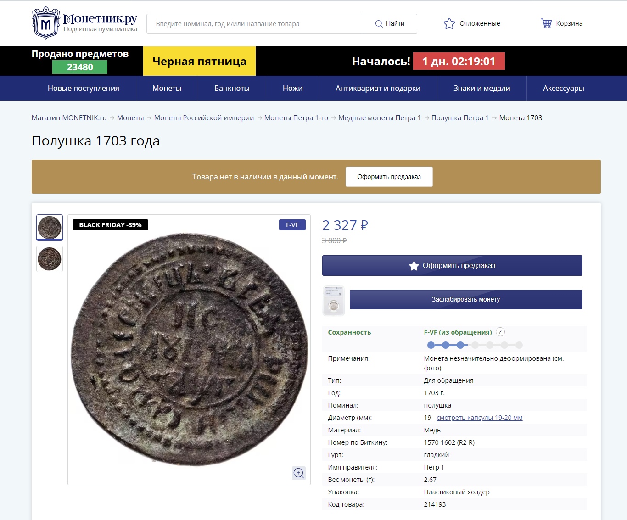Open the Монеты menu item

click(167, 88)
